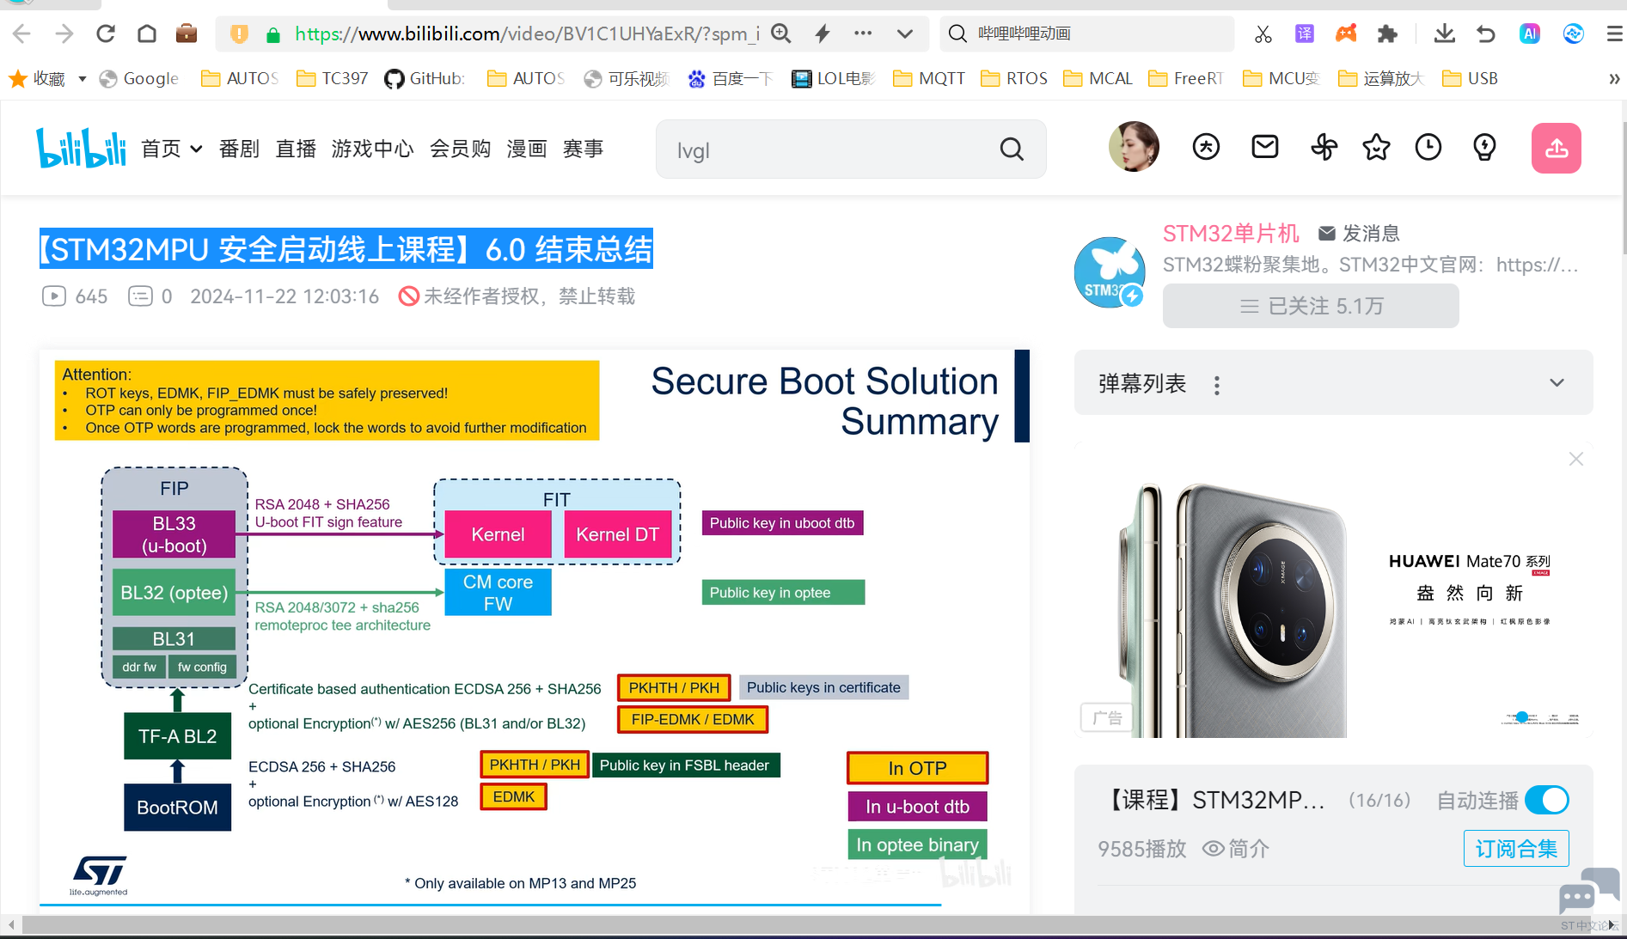
Task: Expand the 弹幕列表 panel chevron
Action: point(1557,383)
